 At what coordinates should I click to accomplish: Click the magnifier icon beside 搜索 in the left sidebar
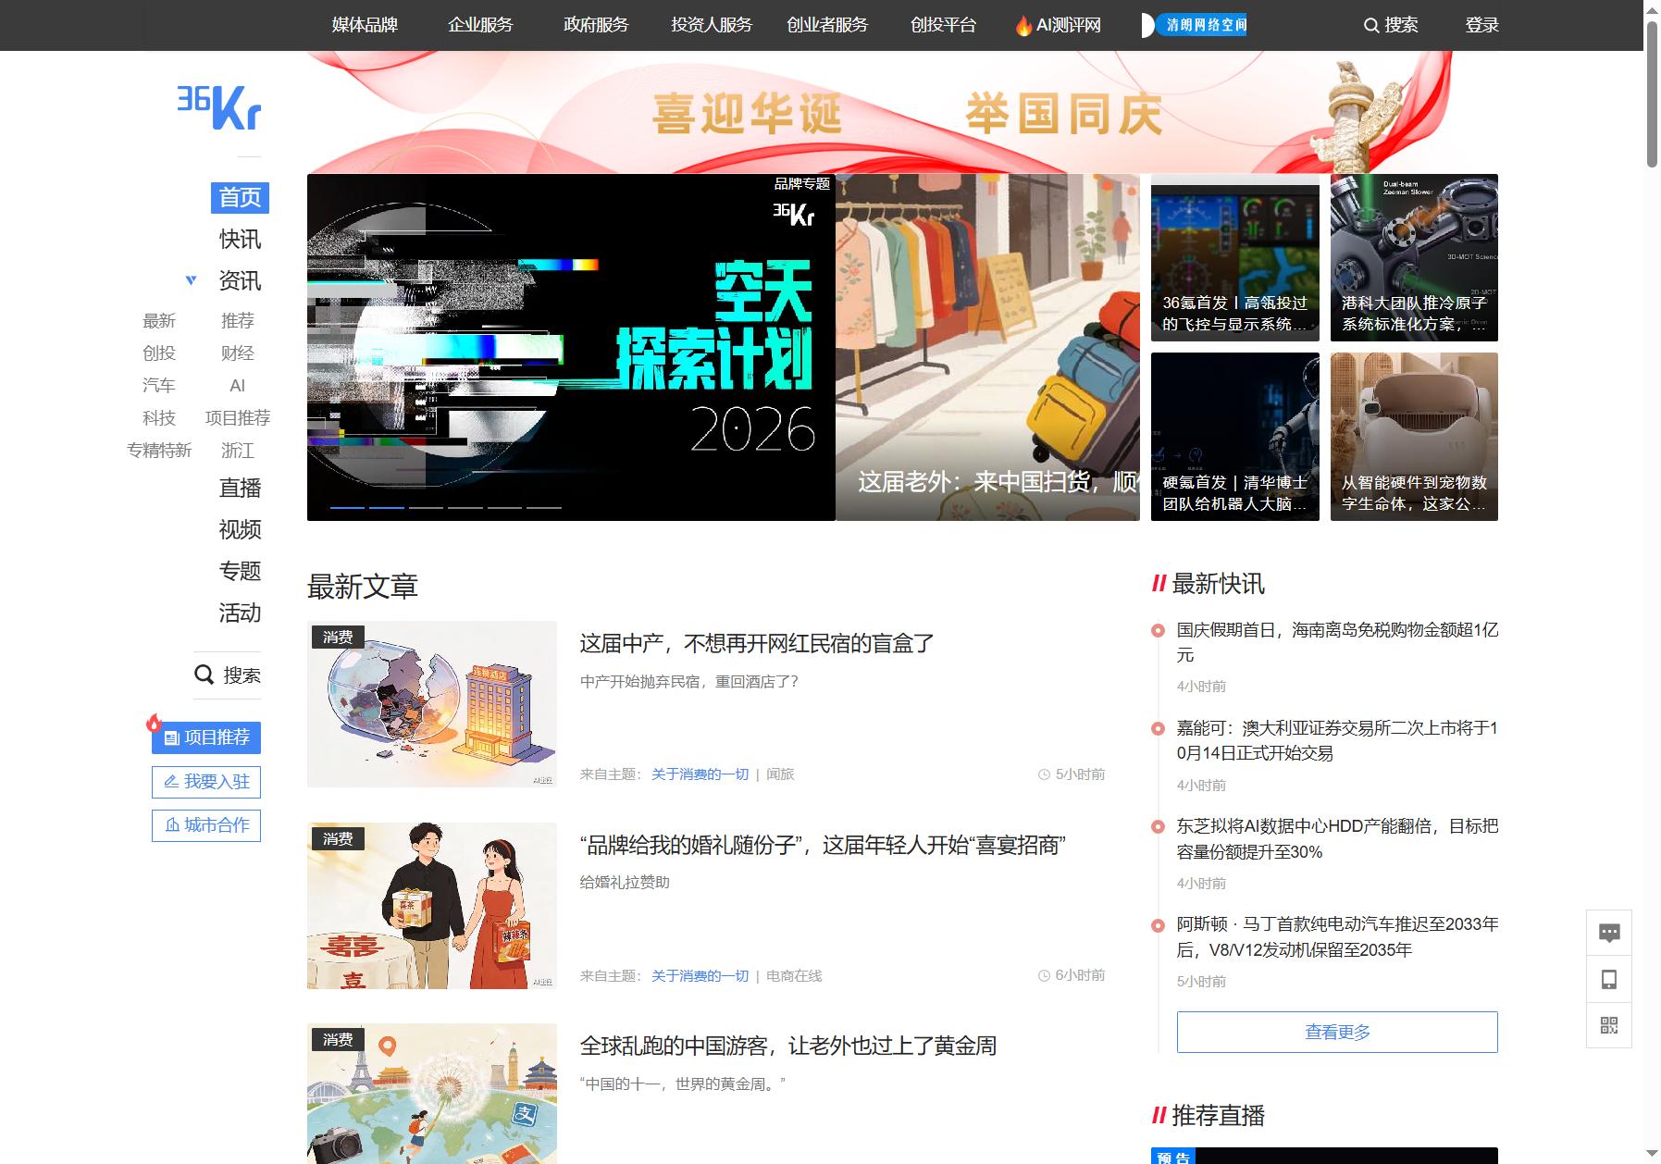(x=205, y=675)
